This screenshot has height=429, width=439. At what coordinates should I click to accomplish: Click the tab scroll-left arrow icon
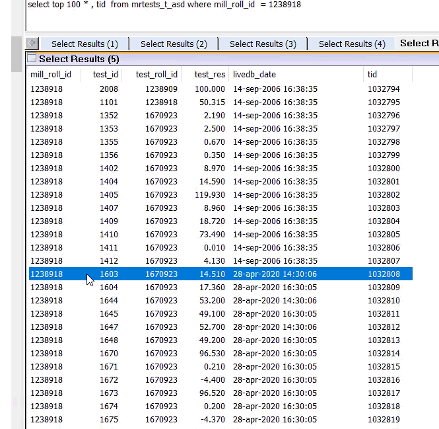click(x=32, y=43)
